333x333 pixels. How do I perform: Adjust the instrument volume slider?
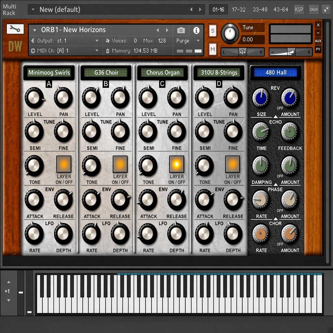(x=290, y=52)
